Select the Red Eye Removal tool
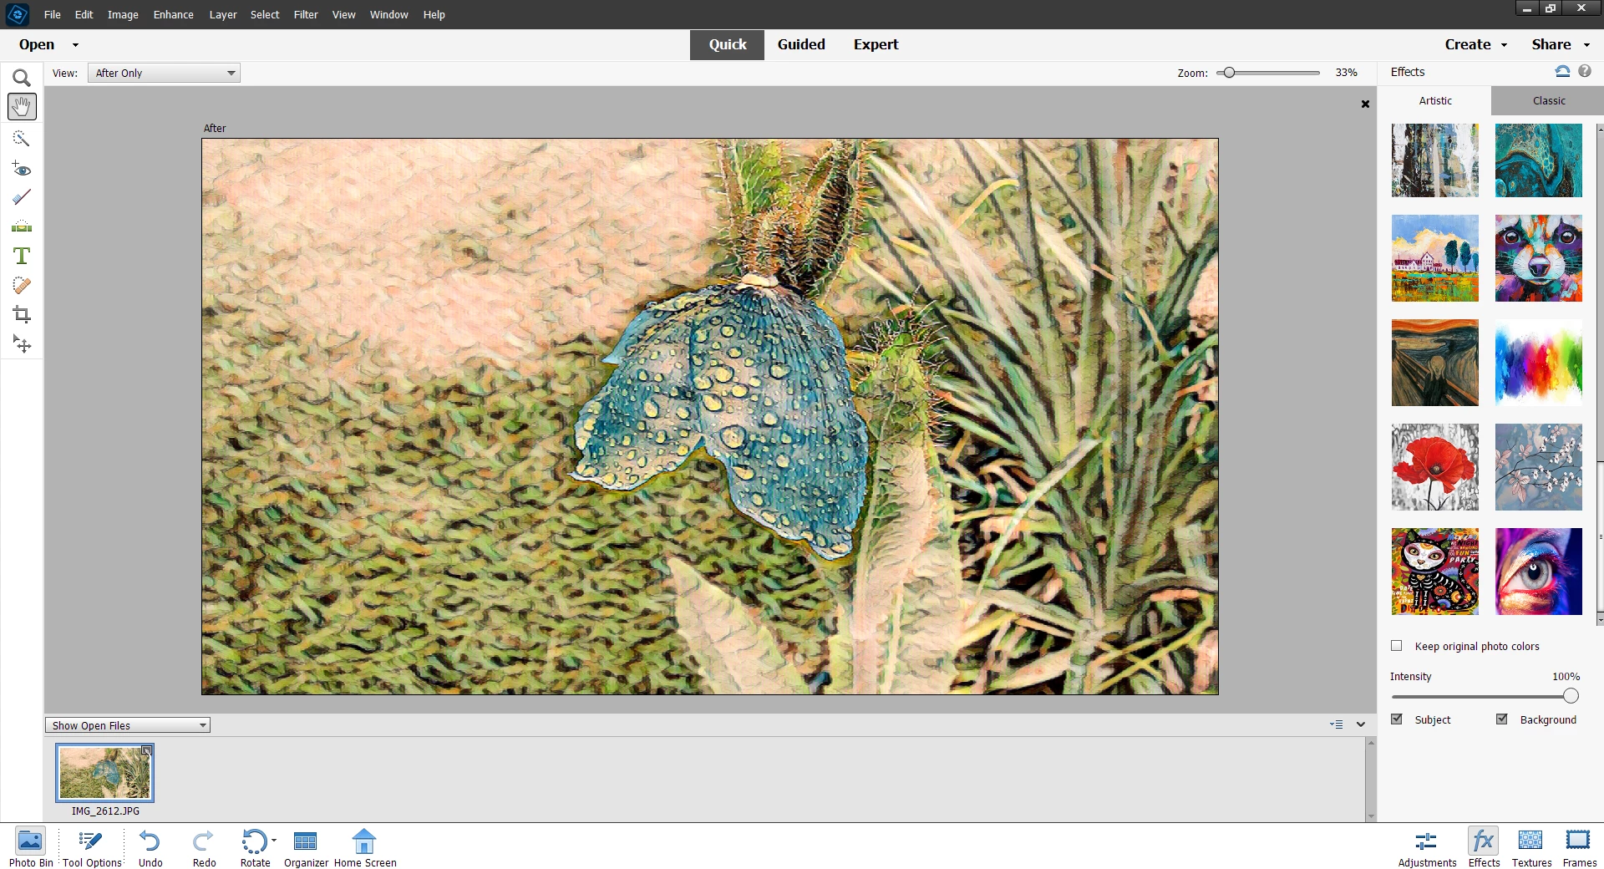This screenshot has height=869, width=1604. (x=22, y=168)
